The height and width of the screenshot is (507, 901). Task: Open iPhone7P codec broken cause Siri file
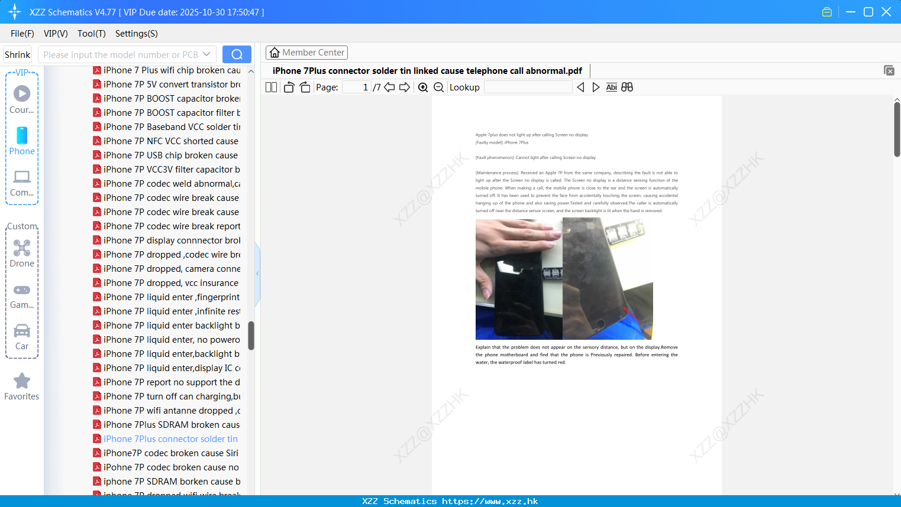166,453
